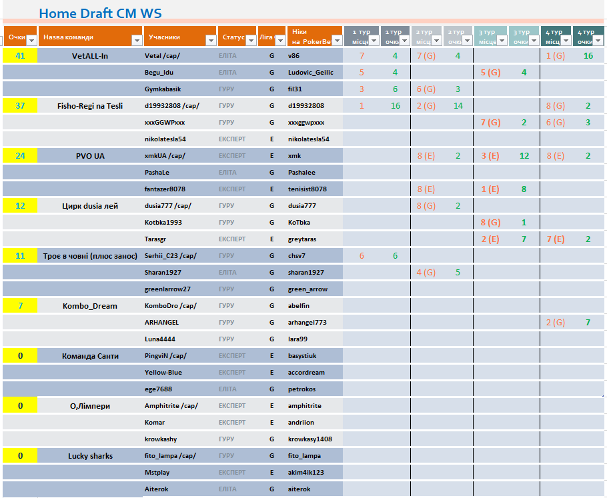Click participant Begu_Idu
This screenshot has width=607, height=498.
pyautogui.click(x=159, y=73)
